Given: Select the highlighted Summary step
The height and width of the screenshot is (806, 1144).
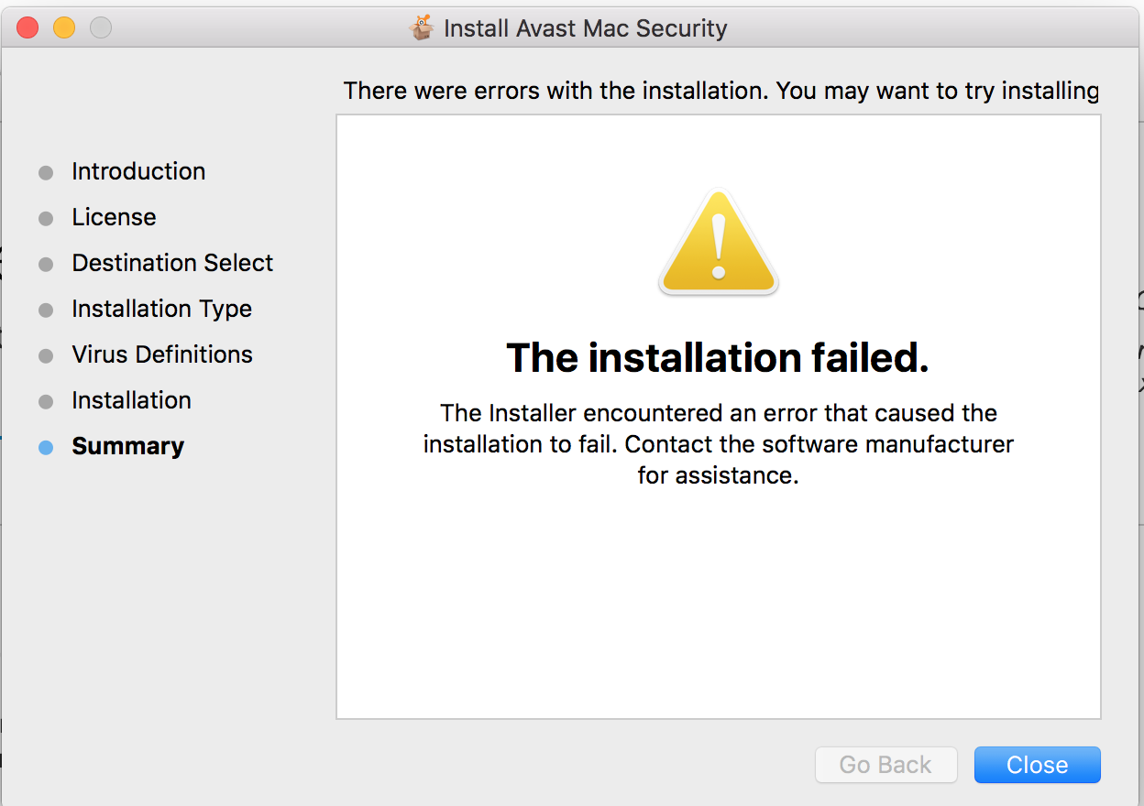Looking at the screenshot, I should coord(127,446).
